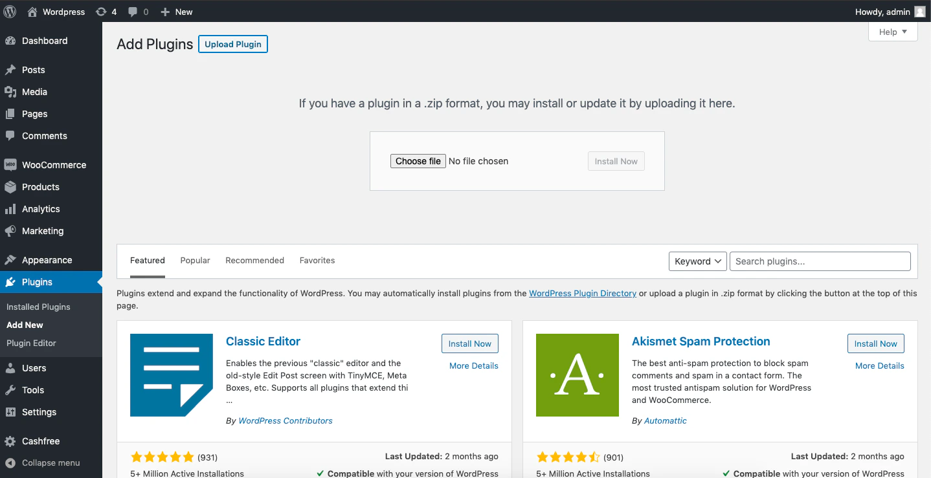Open the Keyword search type dropdown
This screenshot has width=931, height=478.
[x=698, y=261]
